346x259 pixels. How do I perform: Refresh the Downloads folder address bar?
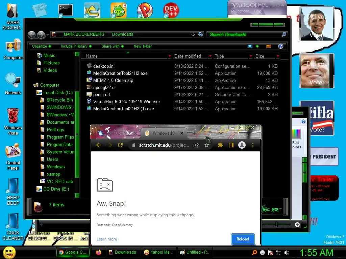(201, 35)
